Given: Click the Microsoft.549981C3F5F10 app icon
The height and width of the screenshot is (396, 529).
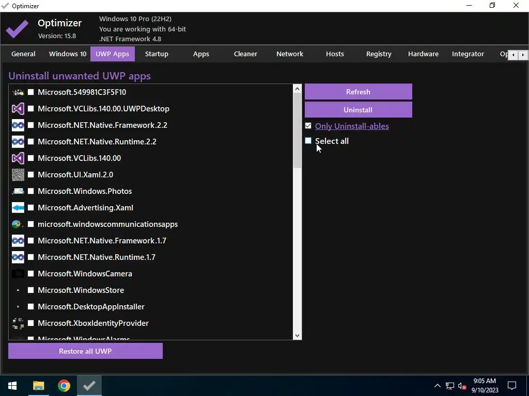Looking at the screenshot, I should (x=18, y=92).
